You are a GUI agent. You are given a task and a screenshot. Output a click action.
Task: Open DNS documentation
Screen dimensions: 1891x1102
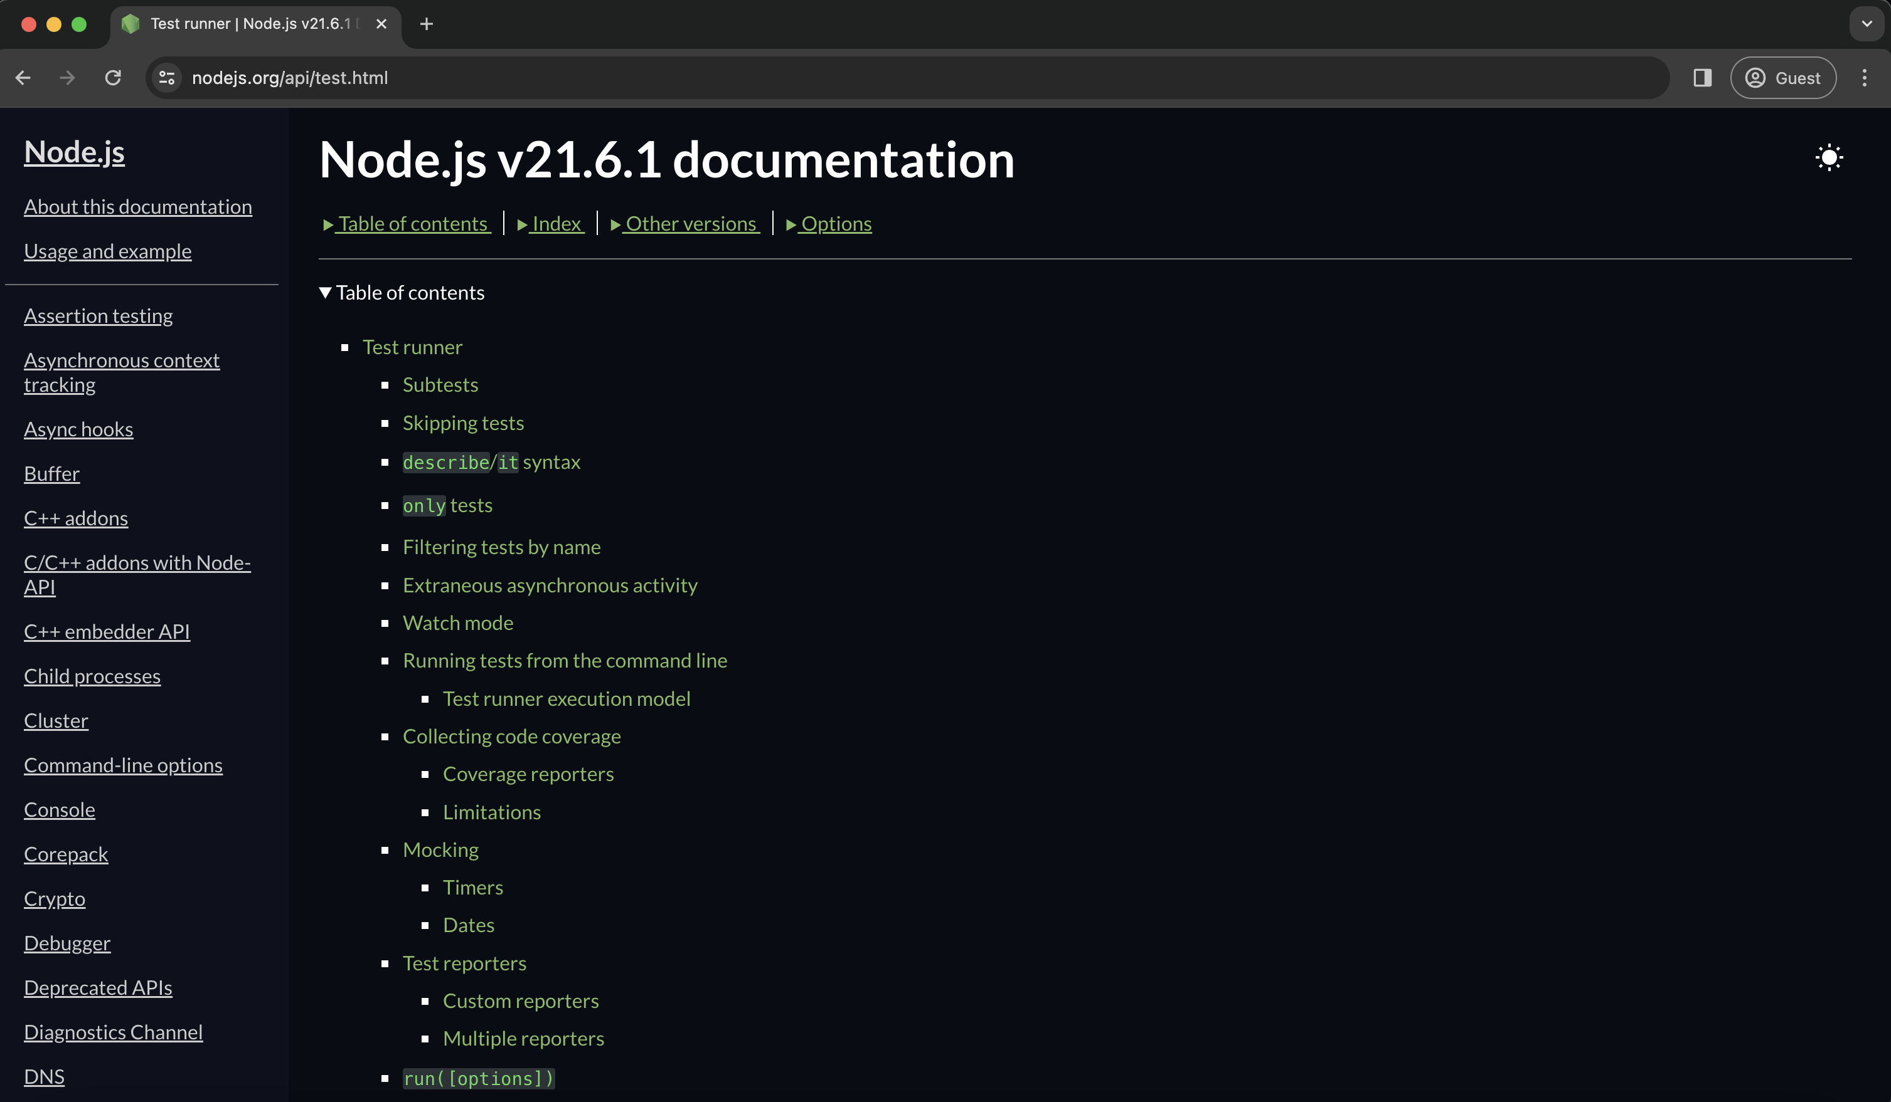click(45, 1076)
